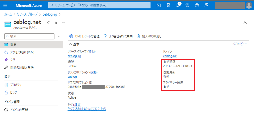Click the App Service domain www icon
Screen dimensions: 254x118
coord(7,25)
